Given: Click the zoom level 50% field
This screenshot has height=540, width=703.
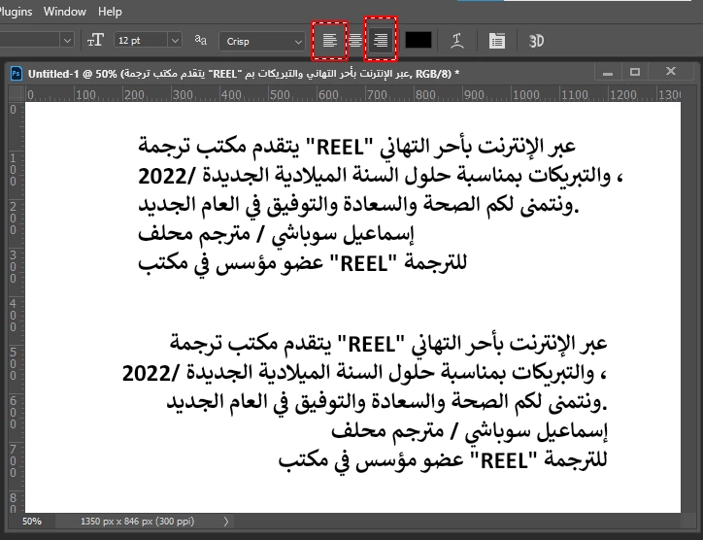Looking at the screenshot, I should point(32,522).
